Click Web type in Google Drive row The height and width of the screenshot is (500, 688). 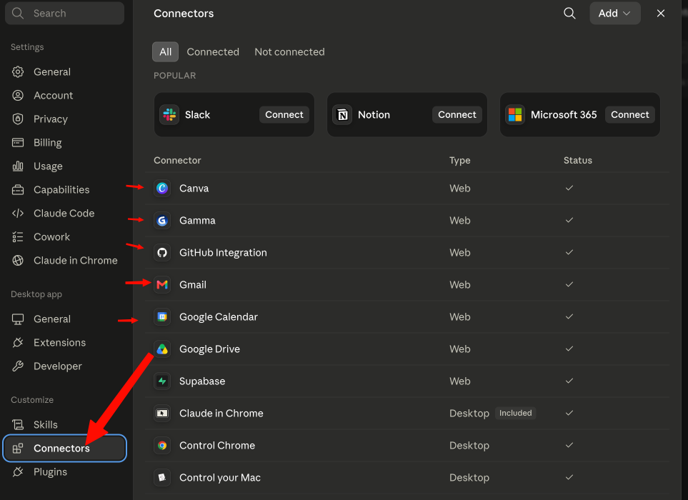[460, 349]
